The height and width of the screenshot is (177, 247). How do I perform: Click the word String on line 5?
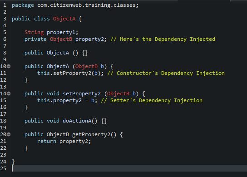(x=34, y=32)
